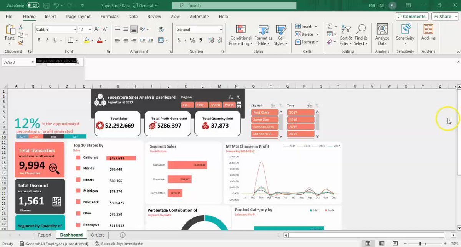Open the Sort & Filter dropdown

[x=346, y=35]
